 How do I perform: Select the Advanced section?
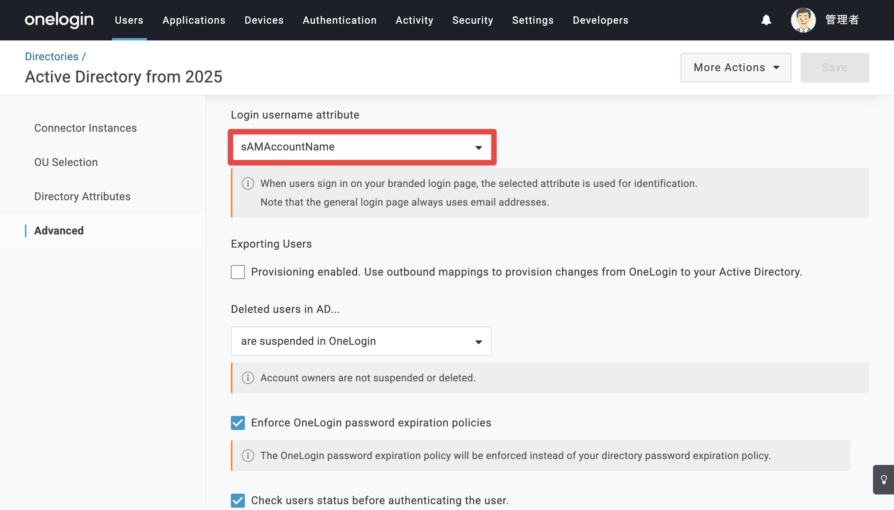(x=59, y=231)
